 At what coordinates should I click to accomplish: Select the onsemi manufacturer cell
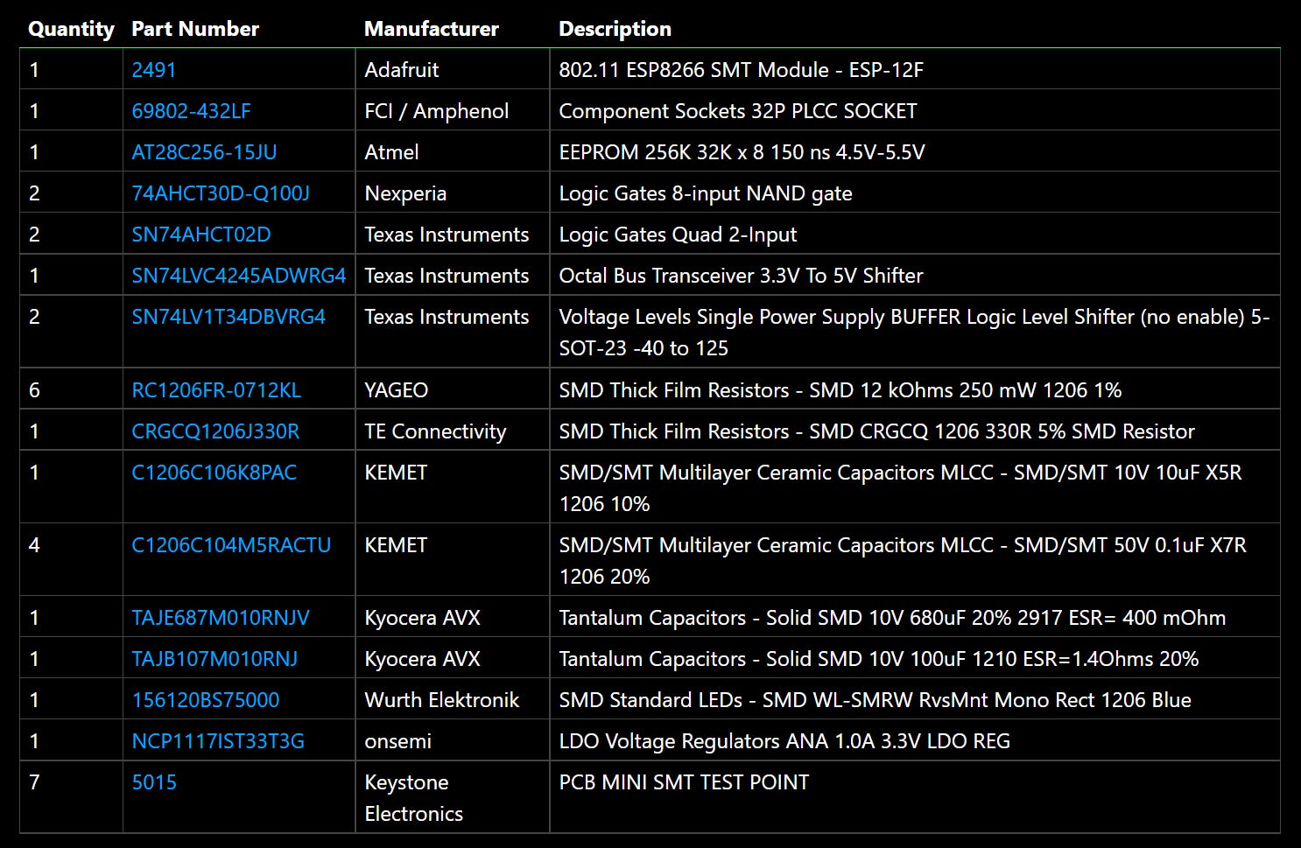coord(452,741)
